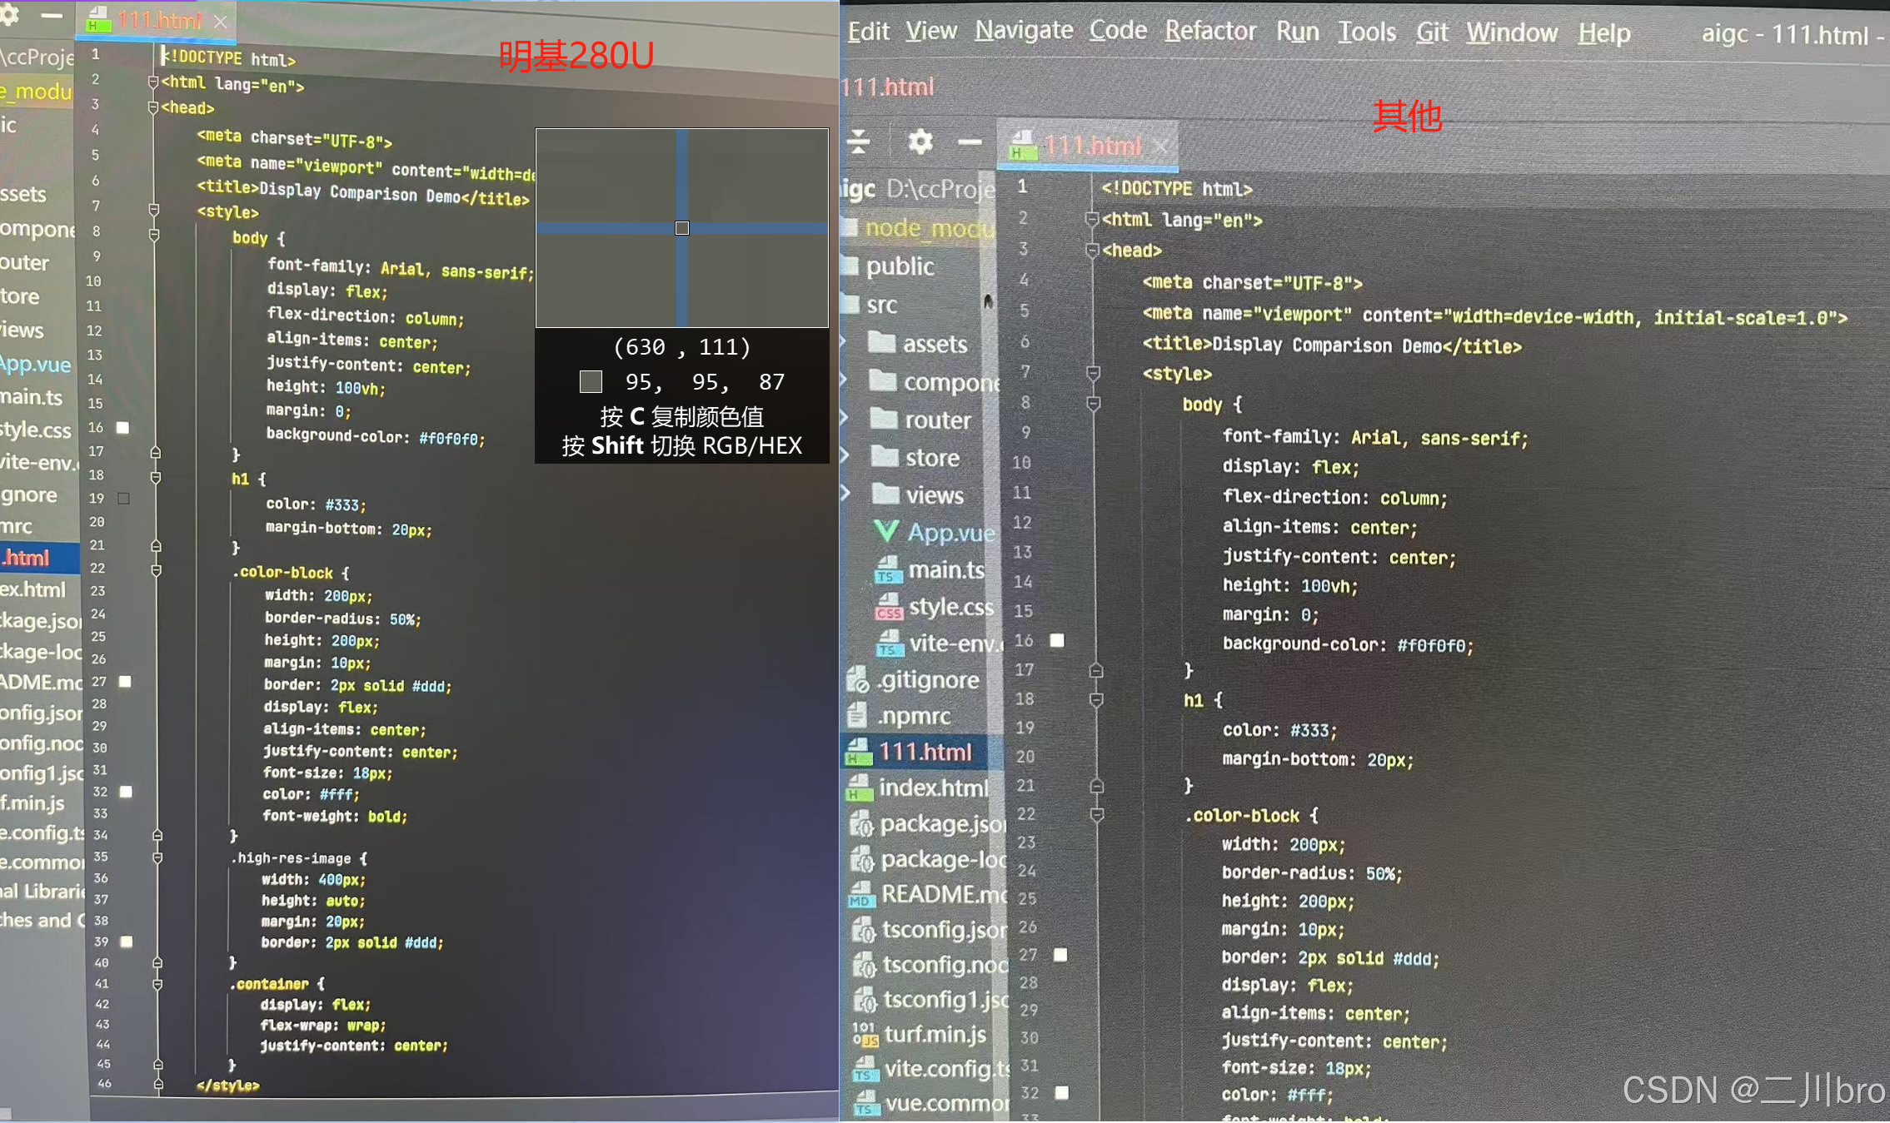Screen dimensions: 1890x1123
Task: Expand the assets folder chevron
Action: coord(844,341)
